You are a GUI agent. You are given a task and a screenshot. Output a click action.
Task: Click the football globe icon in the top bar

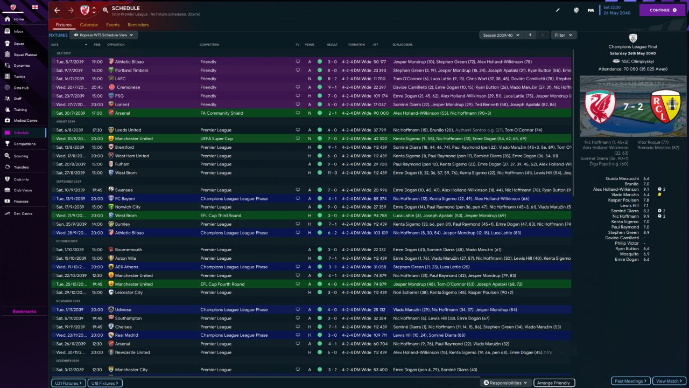[x=576, y=10]
